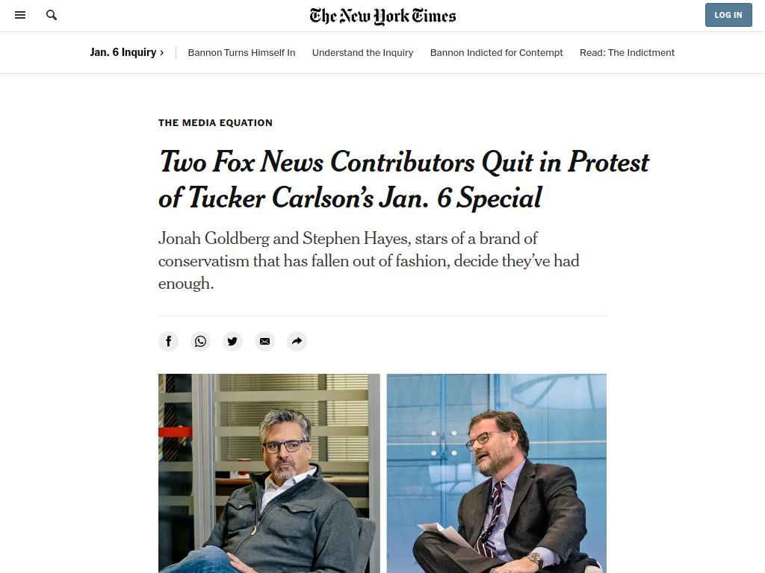Open more sharing options arrow
This screenshot has width=765, height=573.
click(x=297, y=341)
